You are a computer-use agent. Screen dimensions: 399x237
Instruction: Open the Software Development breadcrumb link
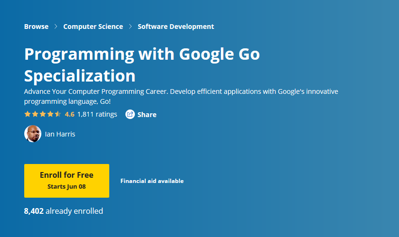coord(176,27)
